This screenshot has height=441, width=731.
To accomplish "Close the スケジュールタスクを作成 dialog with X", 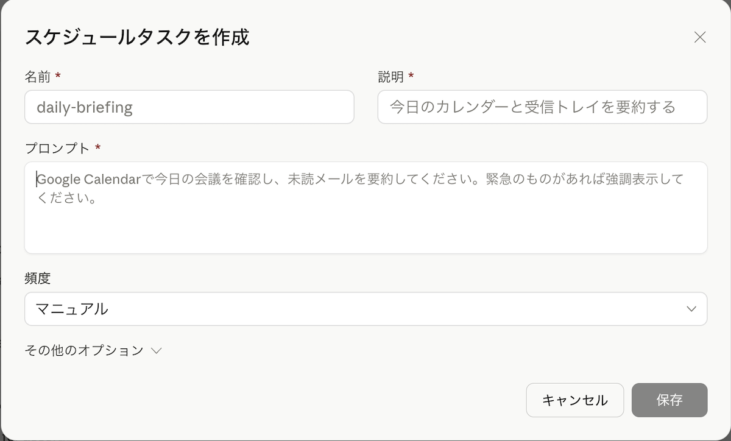I will click(700, 37).
